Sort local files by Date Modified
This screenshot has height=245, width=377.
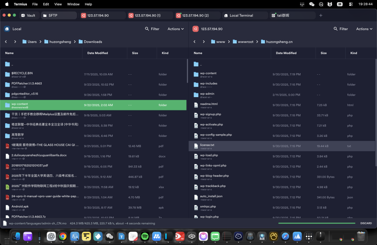point(98,53)
